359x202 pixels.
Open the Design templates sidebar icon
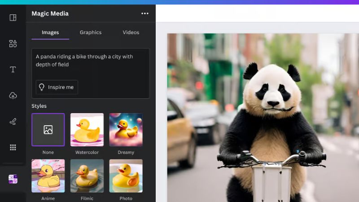(x=13, y=18)
